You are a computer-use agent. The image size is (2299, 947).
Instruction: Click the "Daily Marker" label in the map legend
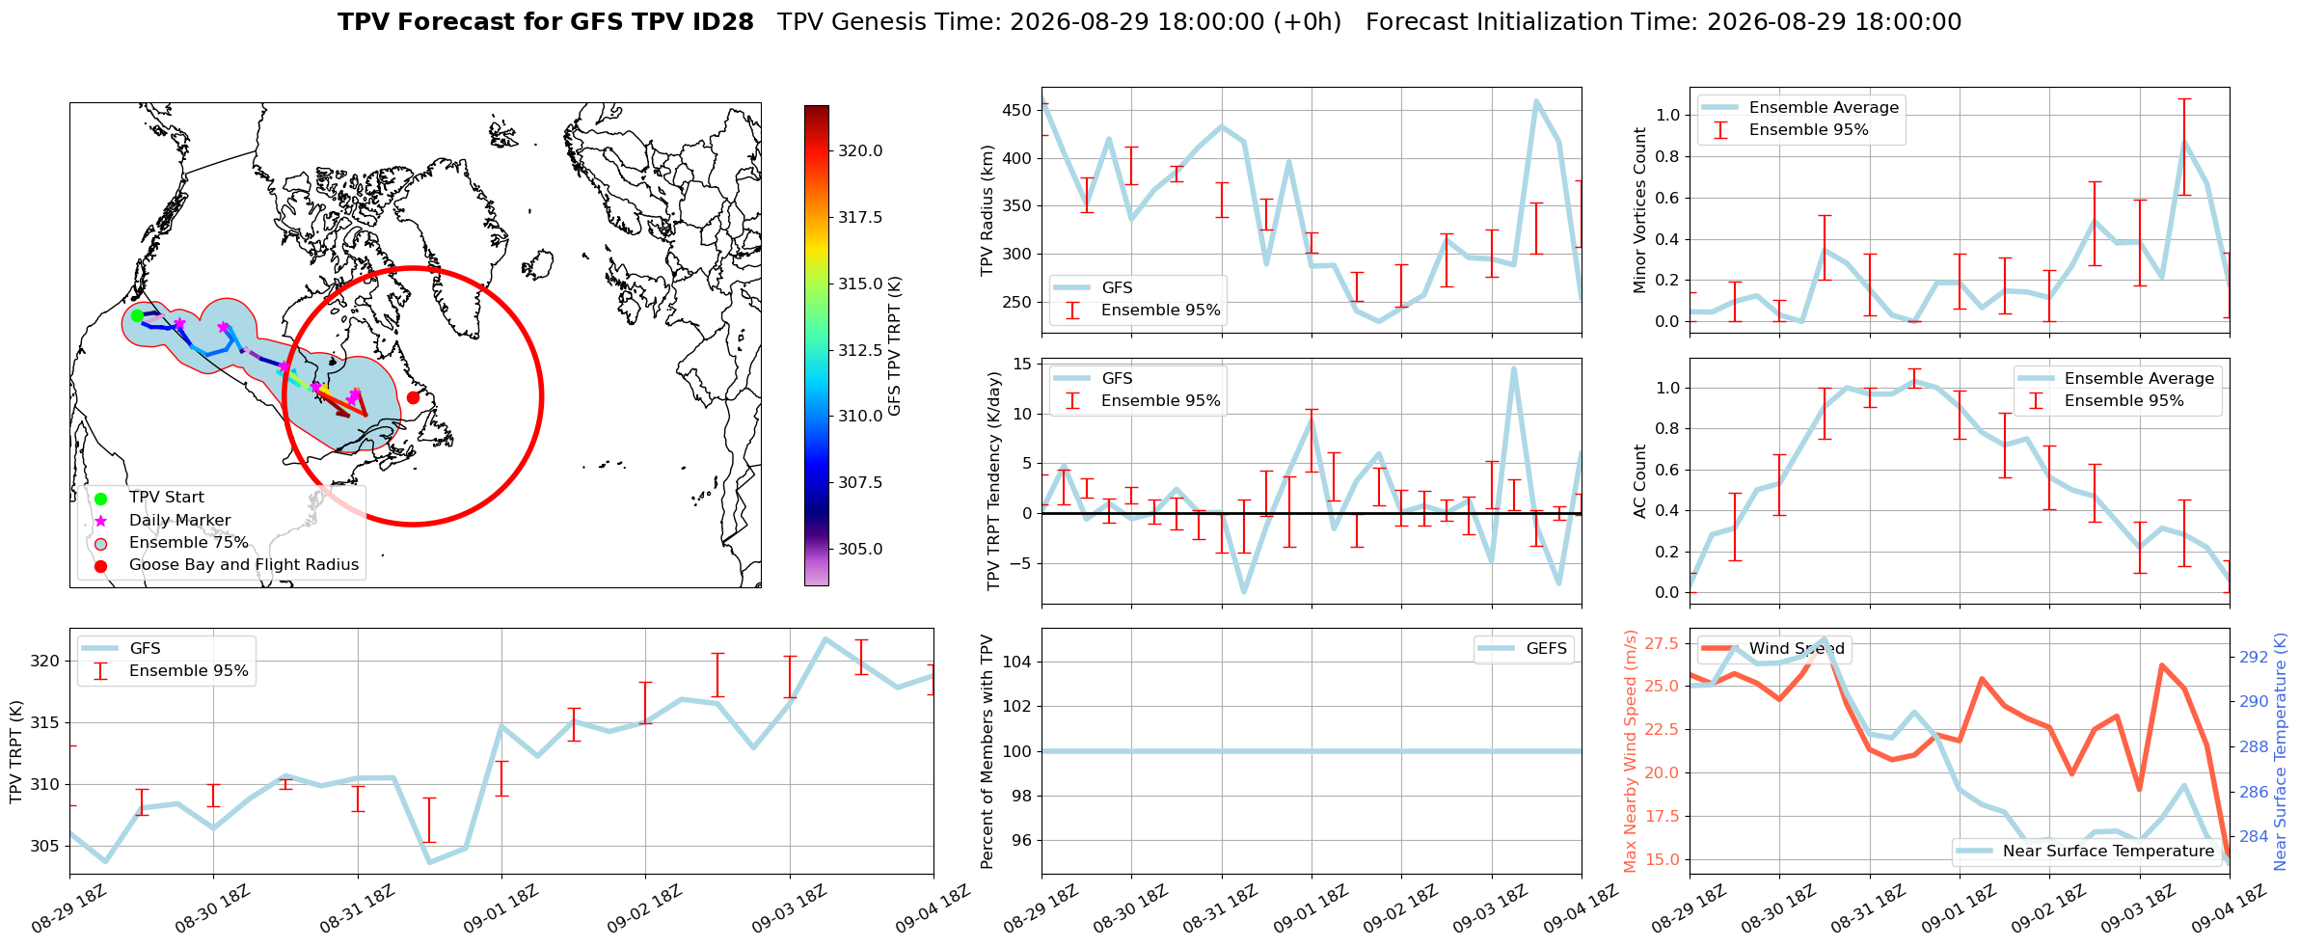tap(180, 521)
